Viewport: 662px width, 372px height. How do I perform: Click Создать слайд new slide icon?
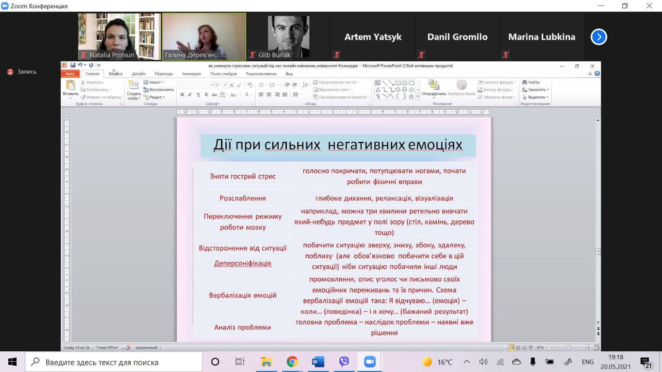coord(133,86)
